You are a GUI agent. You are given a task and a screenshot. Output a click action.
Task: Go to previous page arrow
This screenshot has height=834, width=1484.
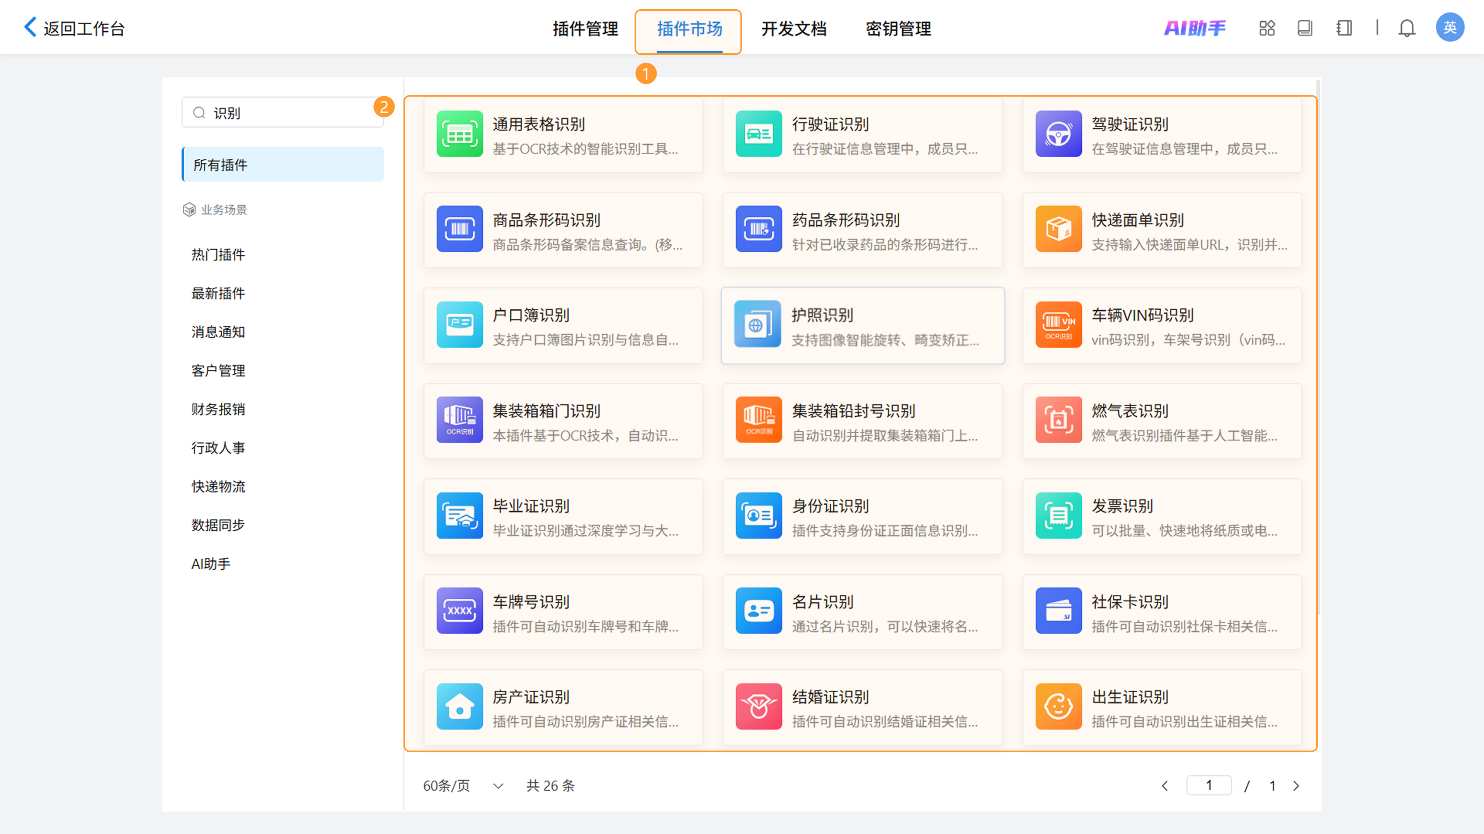point(1165,786)
